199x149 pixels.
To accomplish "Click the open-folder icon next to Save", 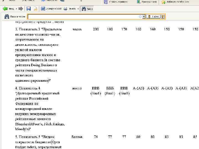I will (x=36, y=9).
